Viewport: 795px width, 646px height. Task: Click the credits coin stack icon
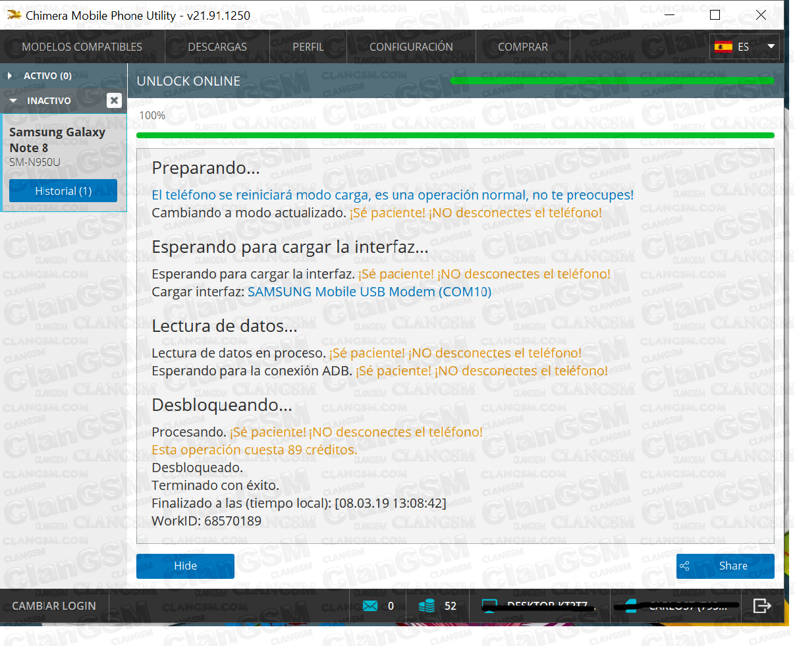tap(427, 606)
